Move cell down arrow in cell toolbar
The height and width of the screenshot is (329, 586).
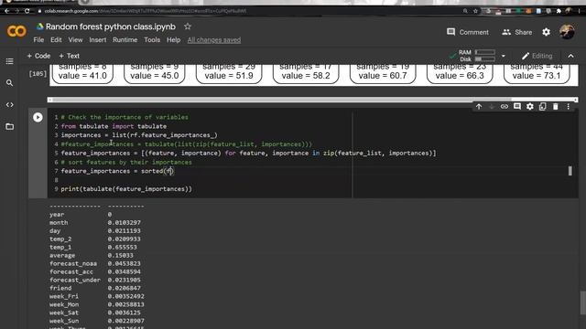coord(492,107)
